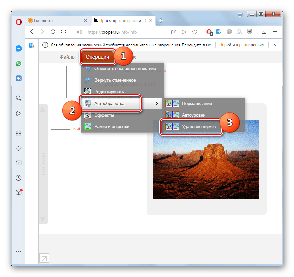
Task: Open image search extension icon
Action: point(239,32)
